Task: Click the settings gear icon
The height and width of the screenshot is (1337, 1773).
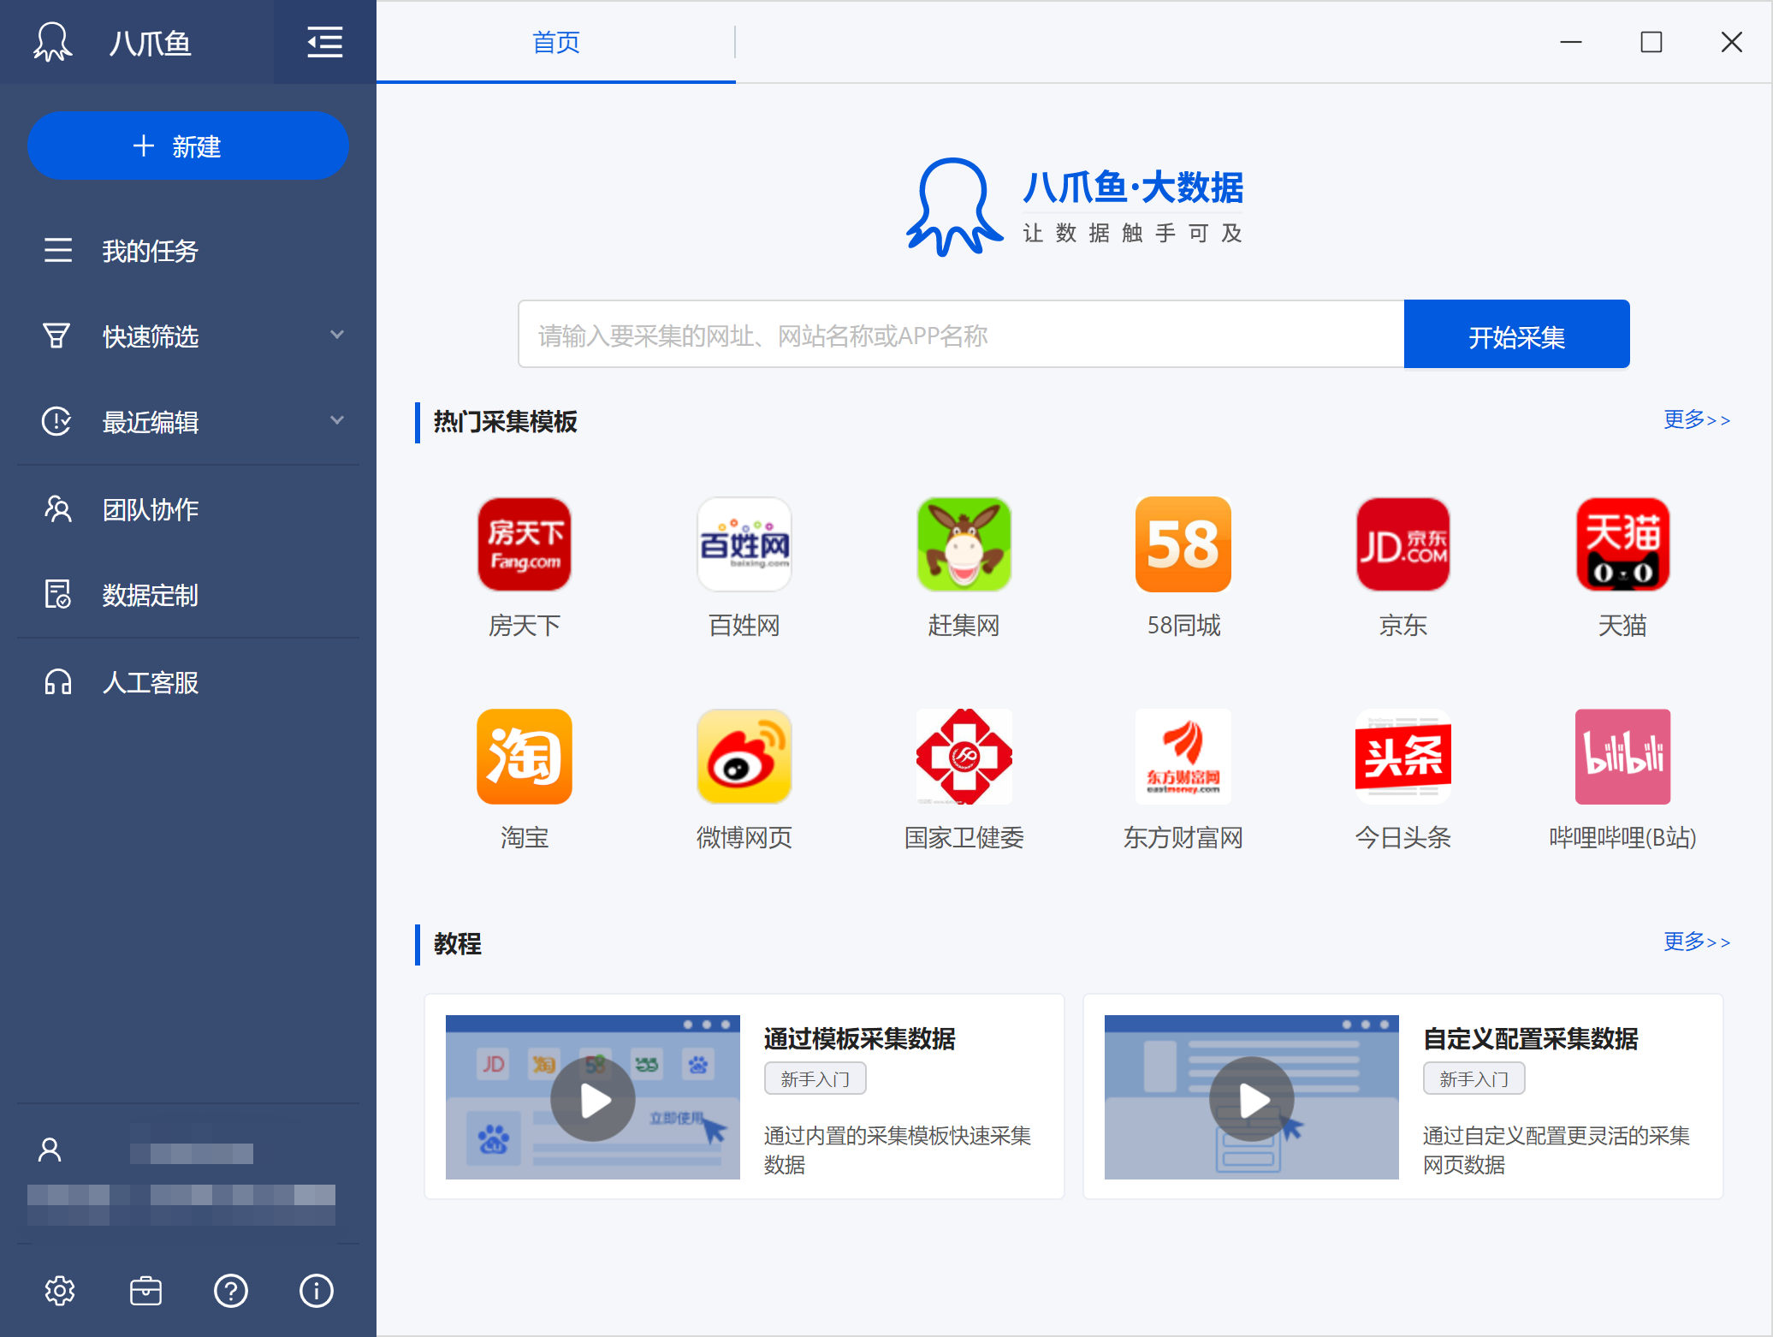Action: (x=59, y=1291)
